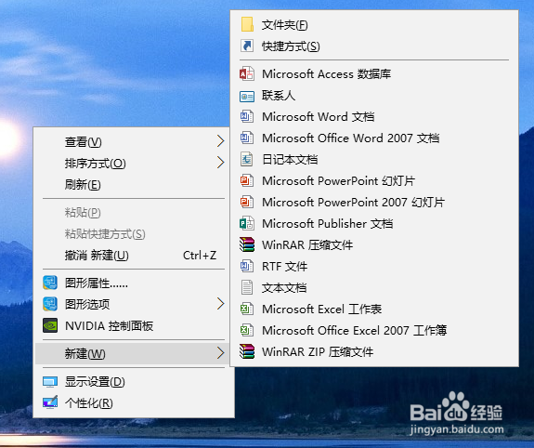
Task: Select the RTF 文件 label
Action: (x=284, y=266)
